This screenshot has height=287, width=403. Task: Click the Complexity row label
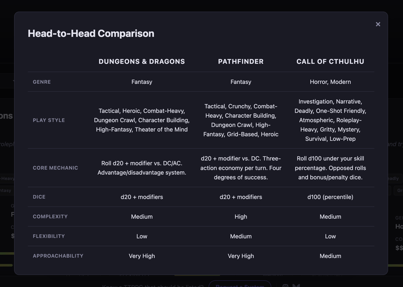[50, 217]
